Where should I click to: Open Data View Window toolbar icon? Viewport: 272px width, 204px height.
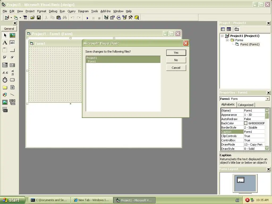[137, 18]
